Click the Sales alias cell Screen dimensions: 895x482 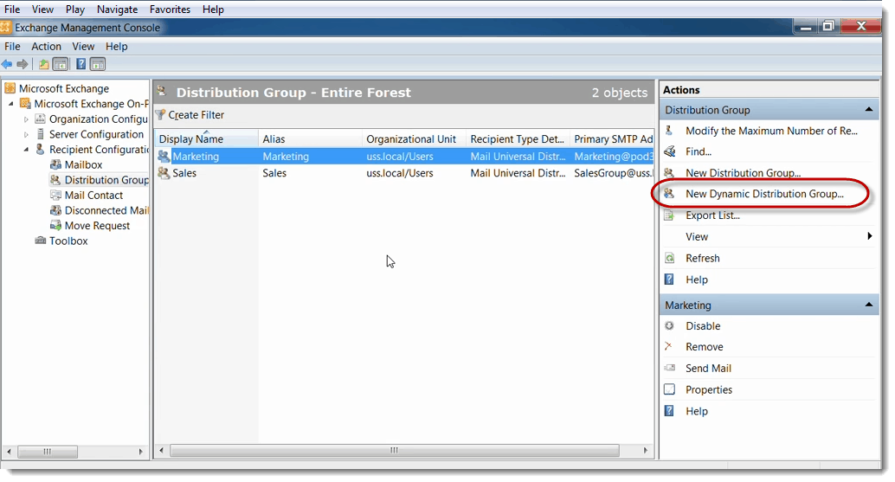click(274, 173)
